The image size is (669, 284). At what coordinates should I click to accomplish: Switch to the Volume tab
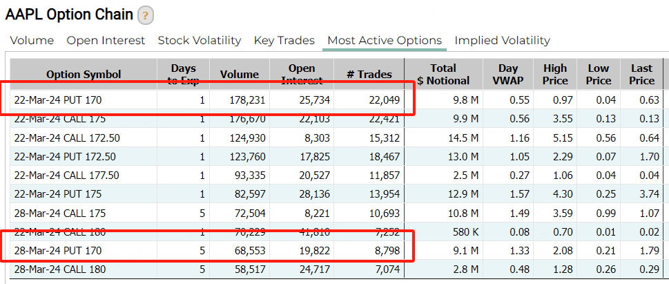[32, 41]
